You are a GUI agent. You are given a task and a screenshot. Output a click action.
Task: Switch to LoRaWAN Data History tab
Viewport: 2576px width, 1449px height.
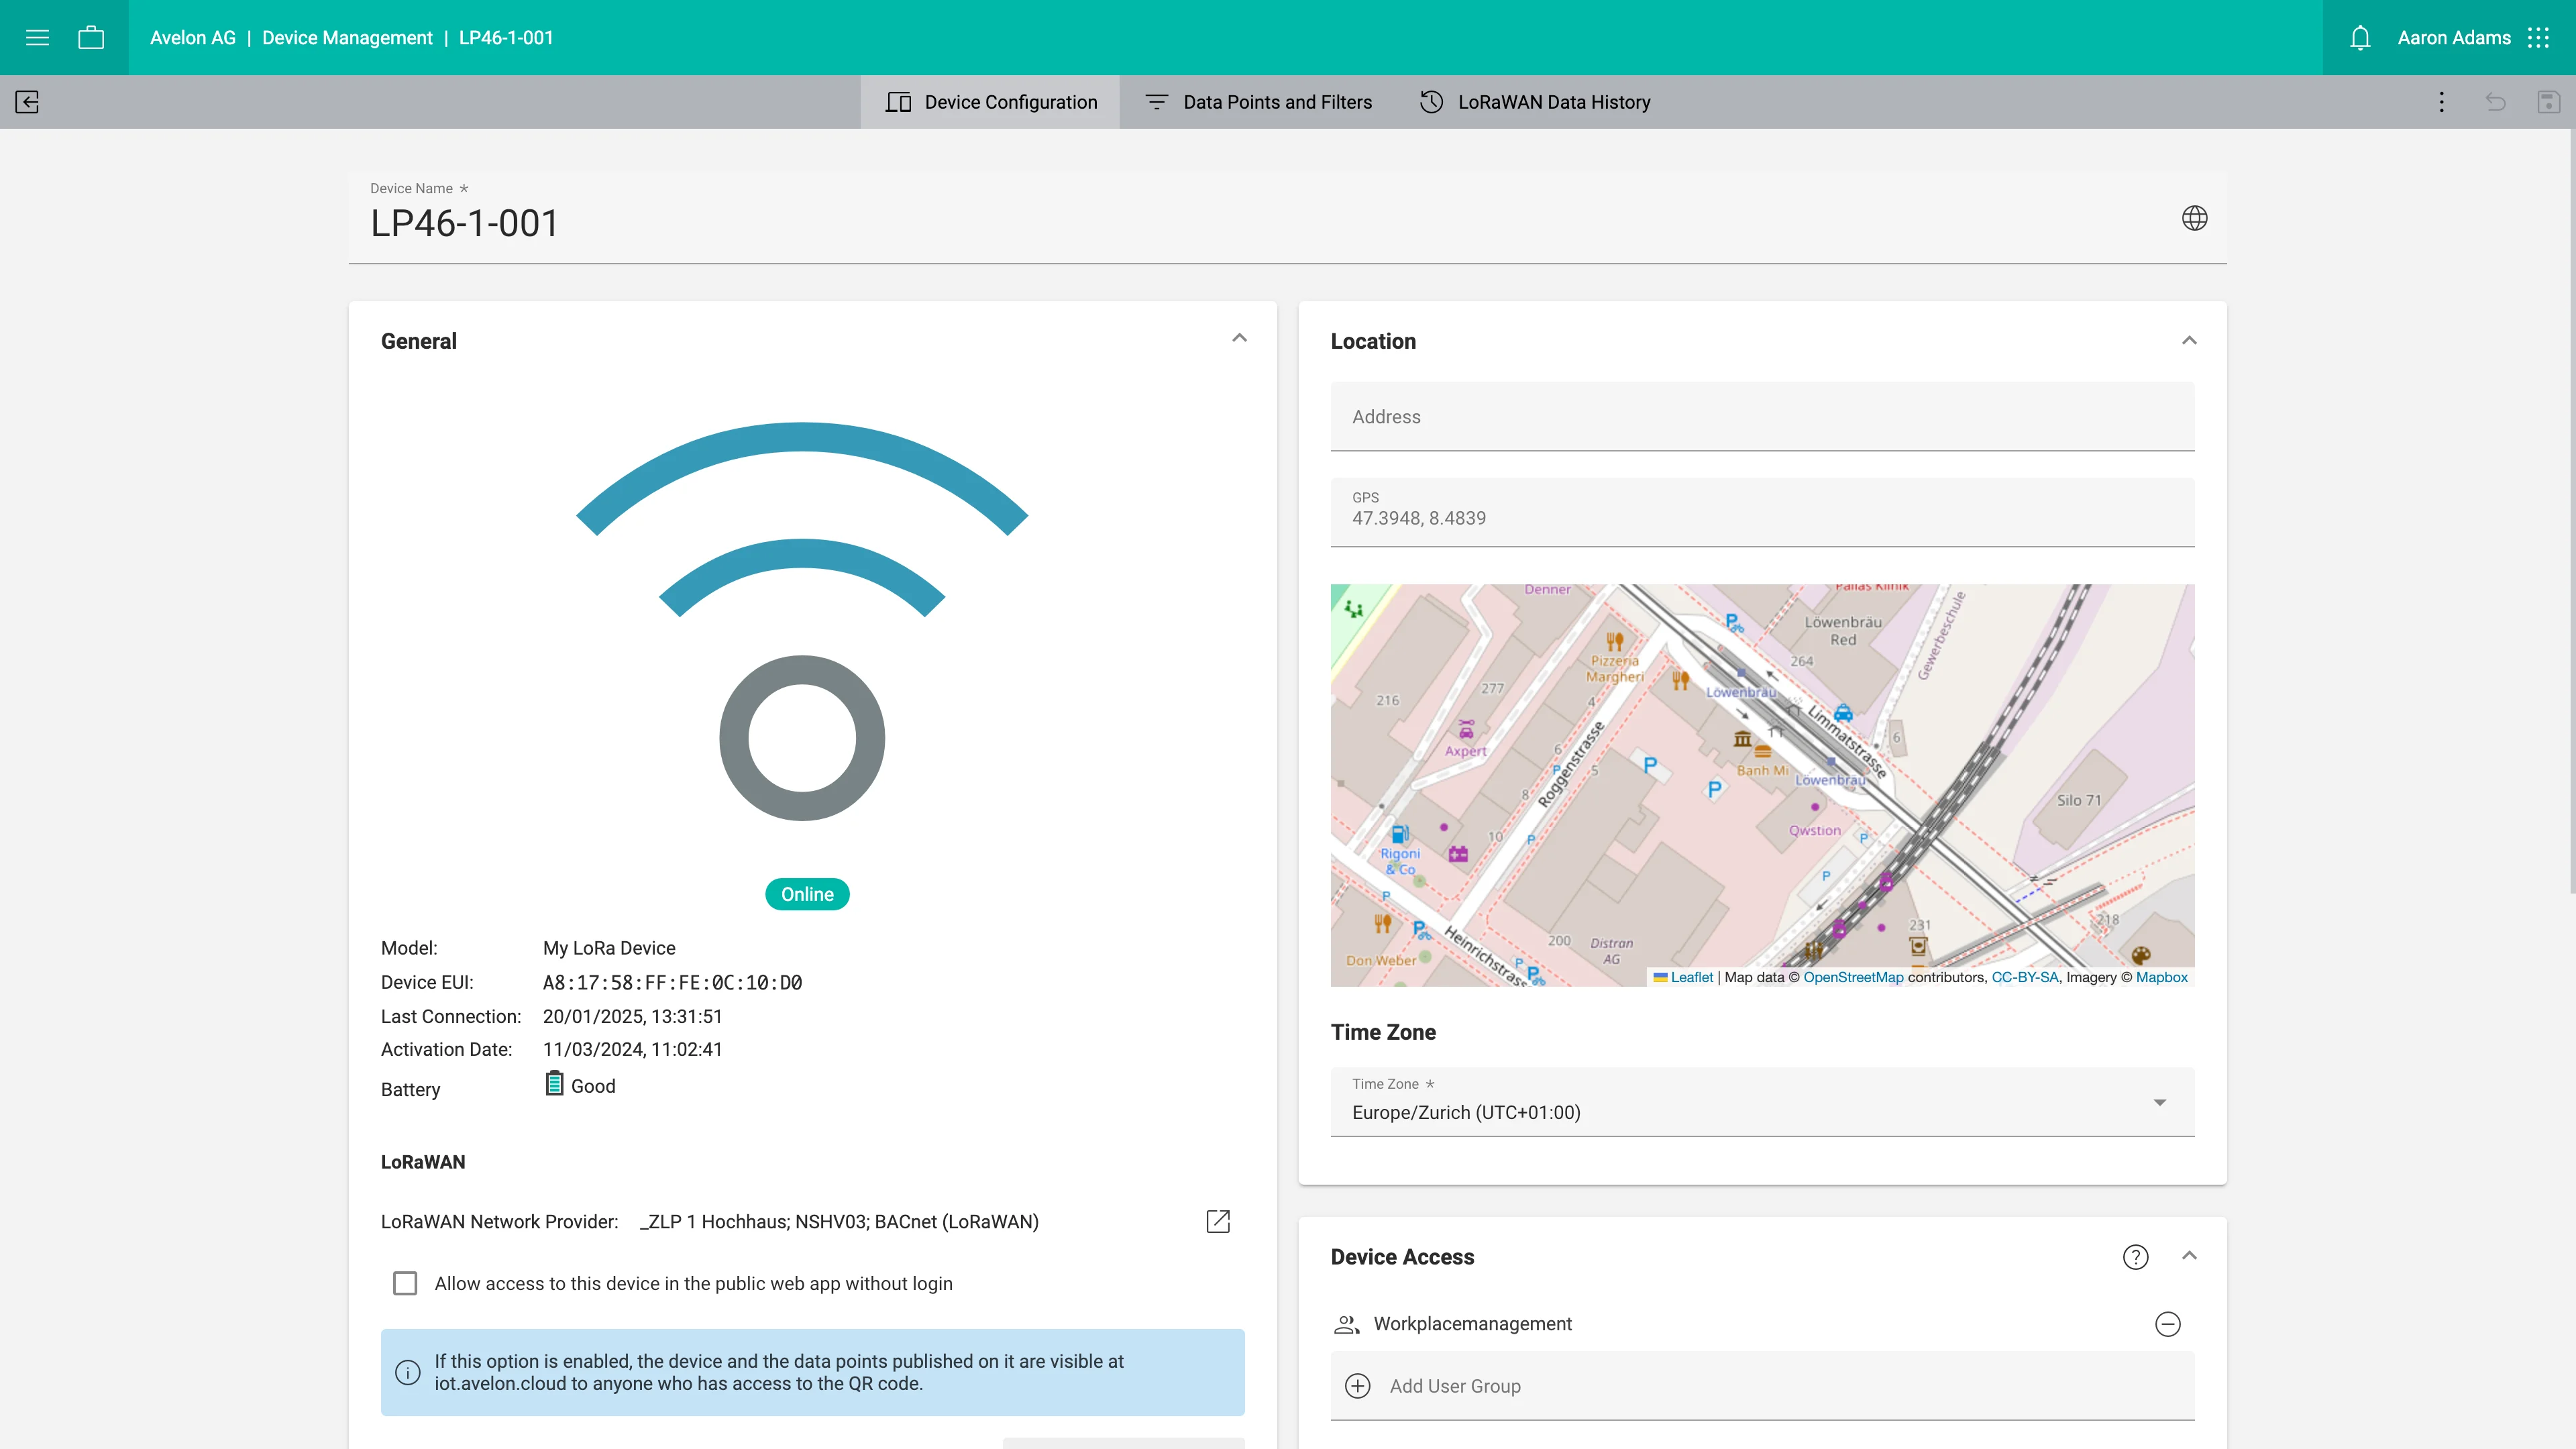(x=1535, y=102)
